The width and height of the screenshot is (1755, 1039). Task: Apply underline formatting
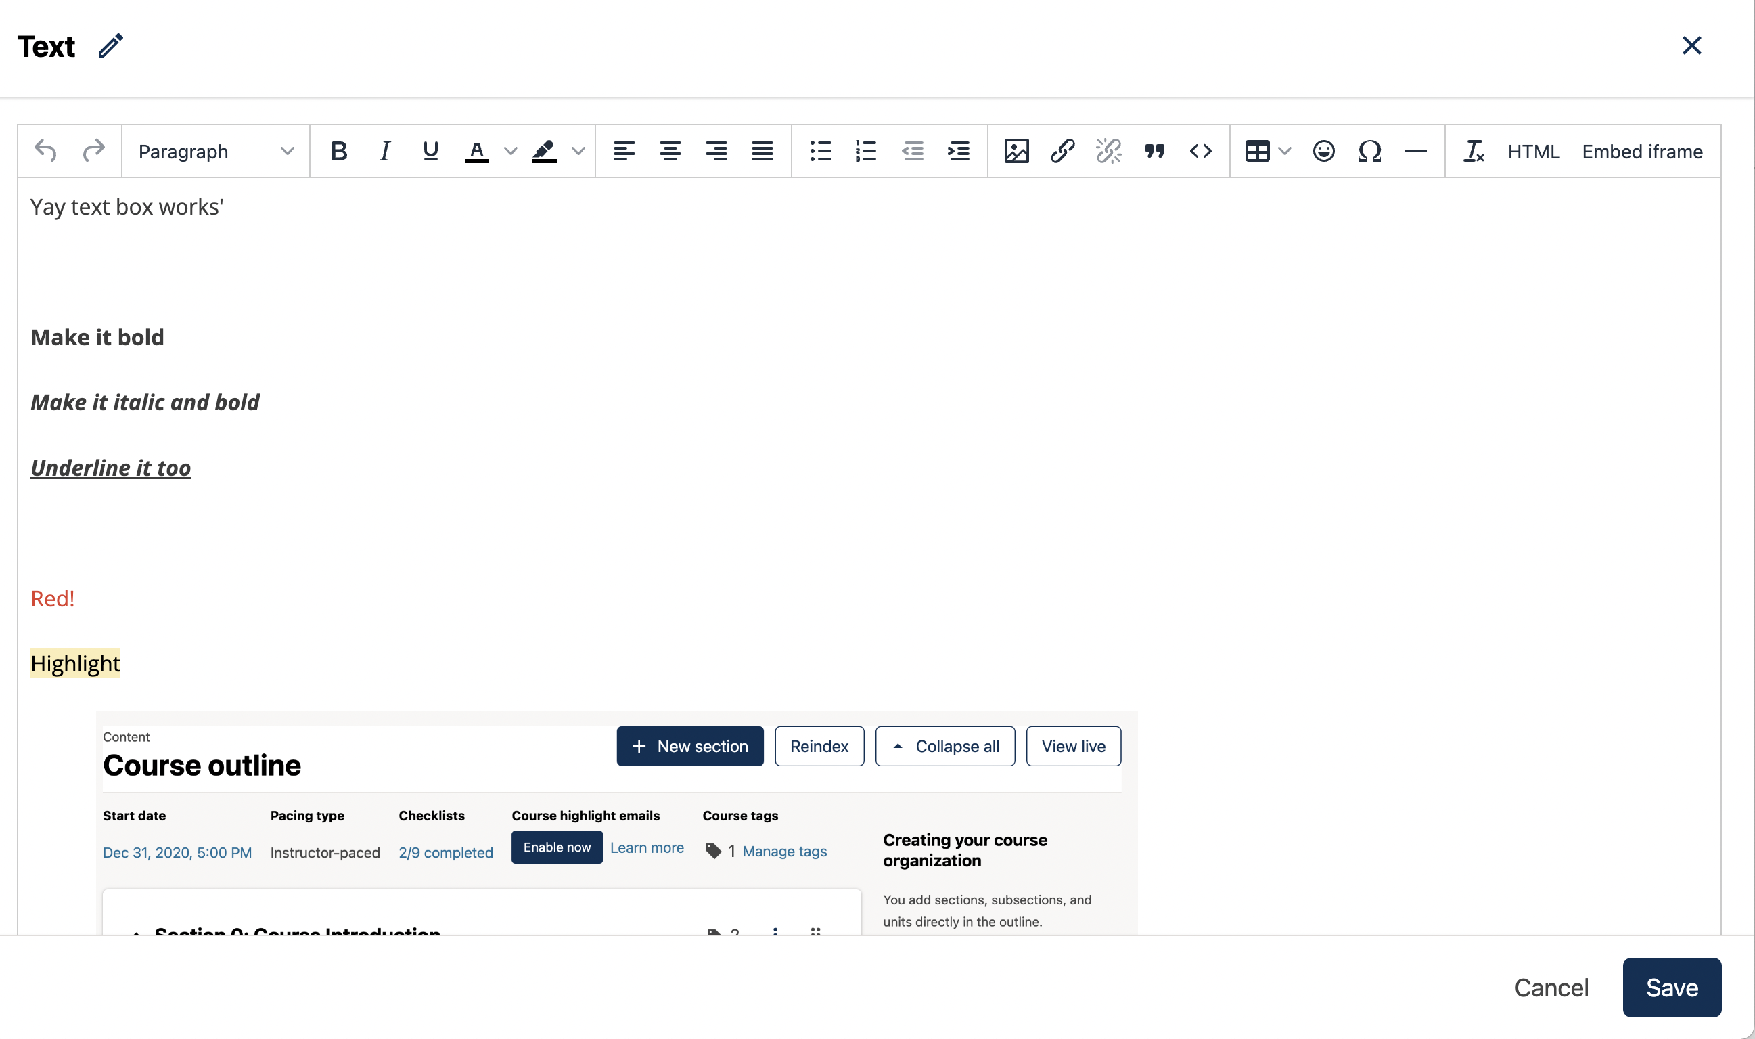[430, 151]
